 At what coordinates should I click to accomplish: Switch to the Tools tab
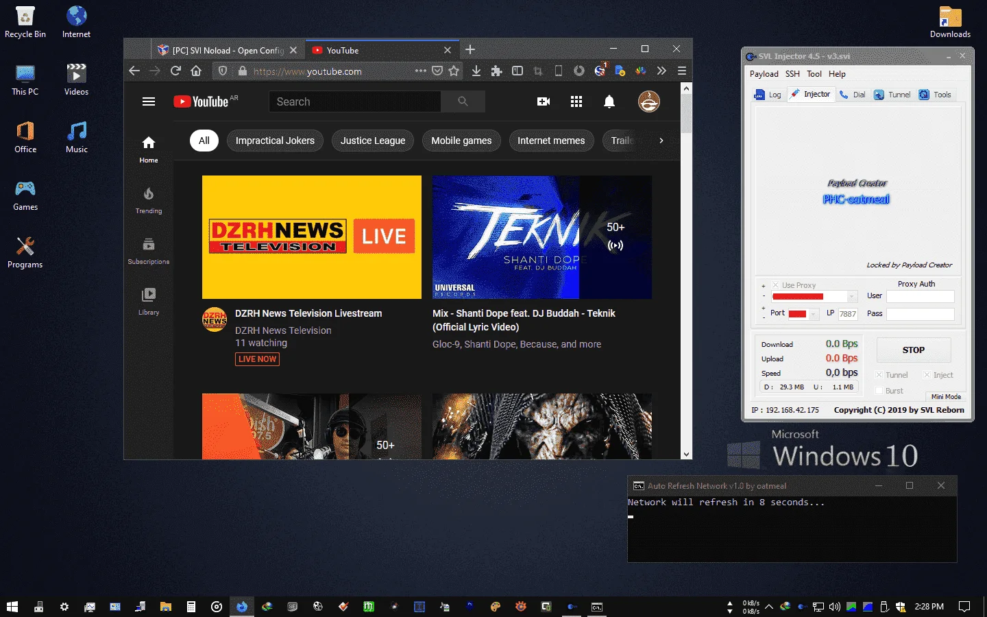click(x=935, y=95)
